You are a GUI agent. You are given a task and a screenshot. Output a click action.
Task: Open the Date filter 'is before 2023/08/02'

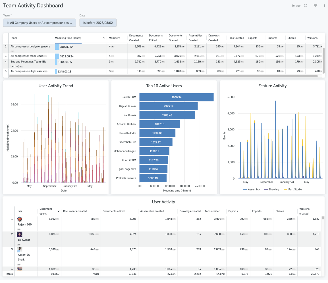98,23
